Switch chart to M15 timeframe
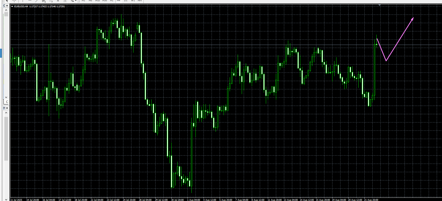Image resolution: width=442 pixels, height=201 pixels. 97,1
